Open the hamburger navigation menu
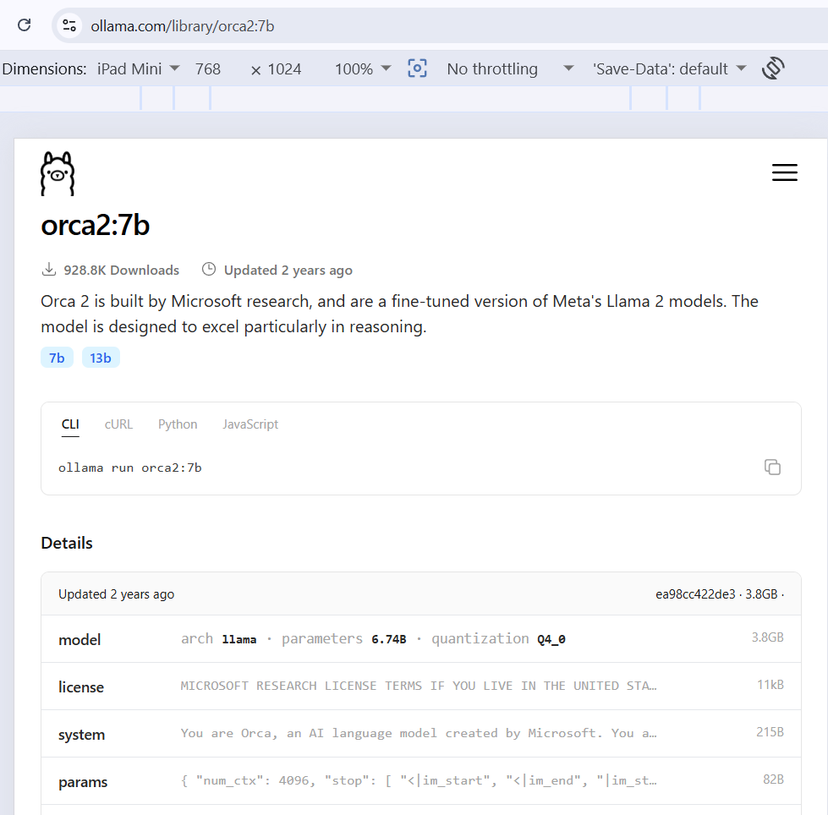This screenshot has width=828, height=815. tap(785, 172)
